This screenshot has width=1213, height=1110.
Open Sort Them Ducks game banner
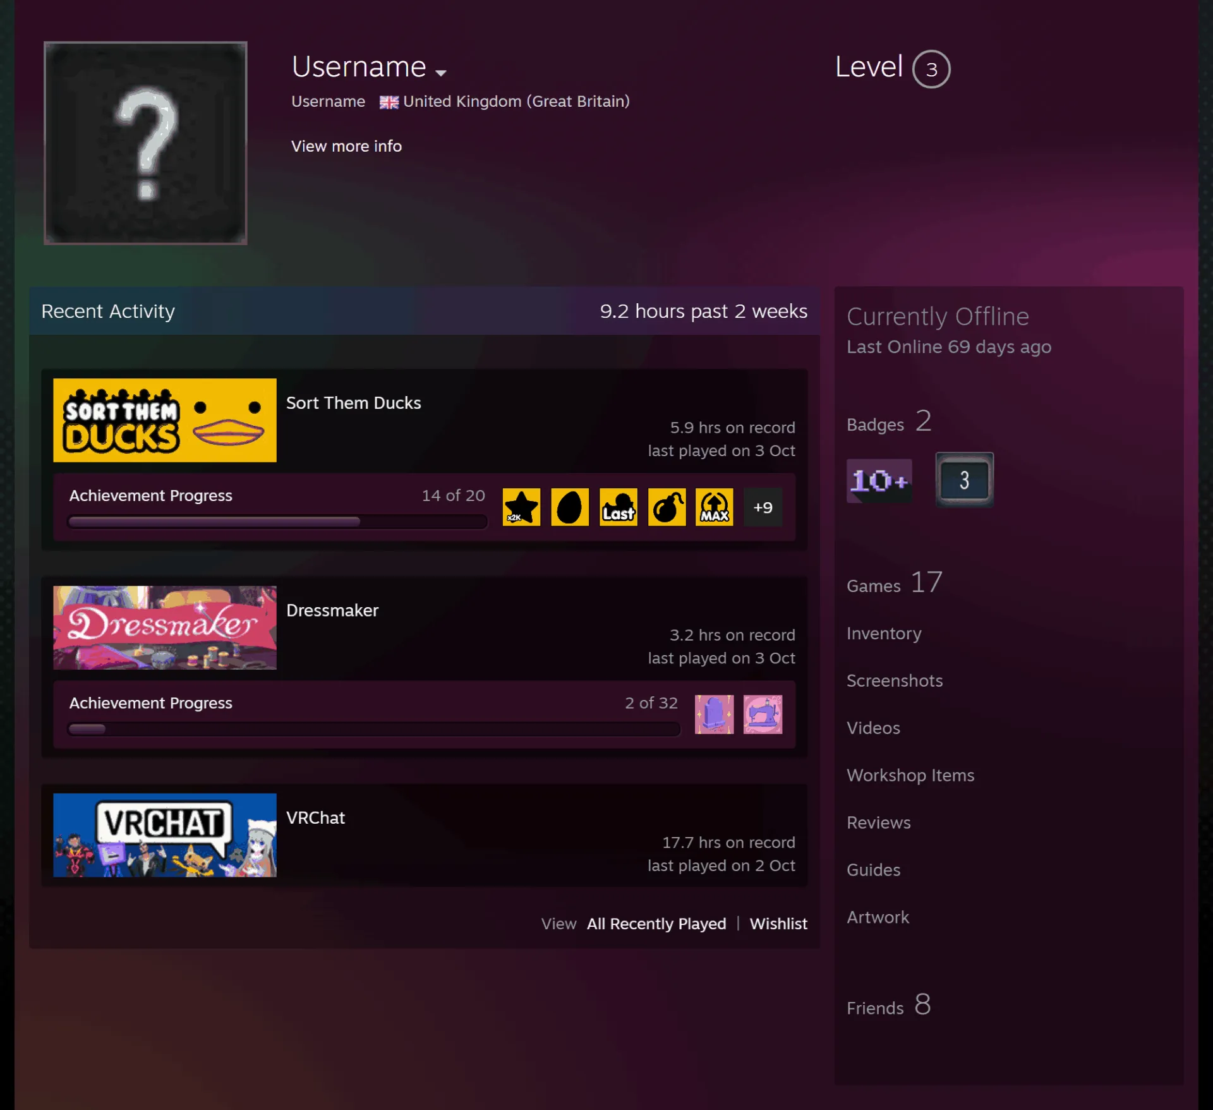pyautogui.click(x=165, y=420)
